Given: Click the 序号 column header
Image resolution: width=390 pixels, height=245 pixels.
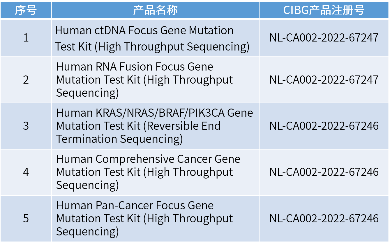Looking at the screenshot, I should pos(26,10).
